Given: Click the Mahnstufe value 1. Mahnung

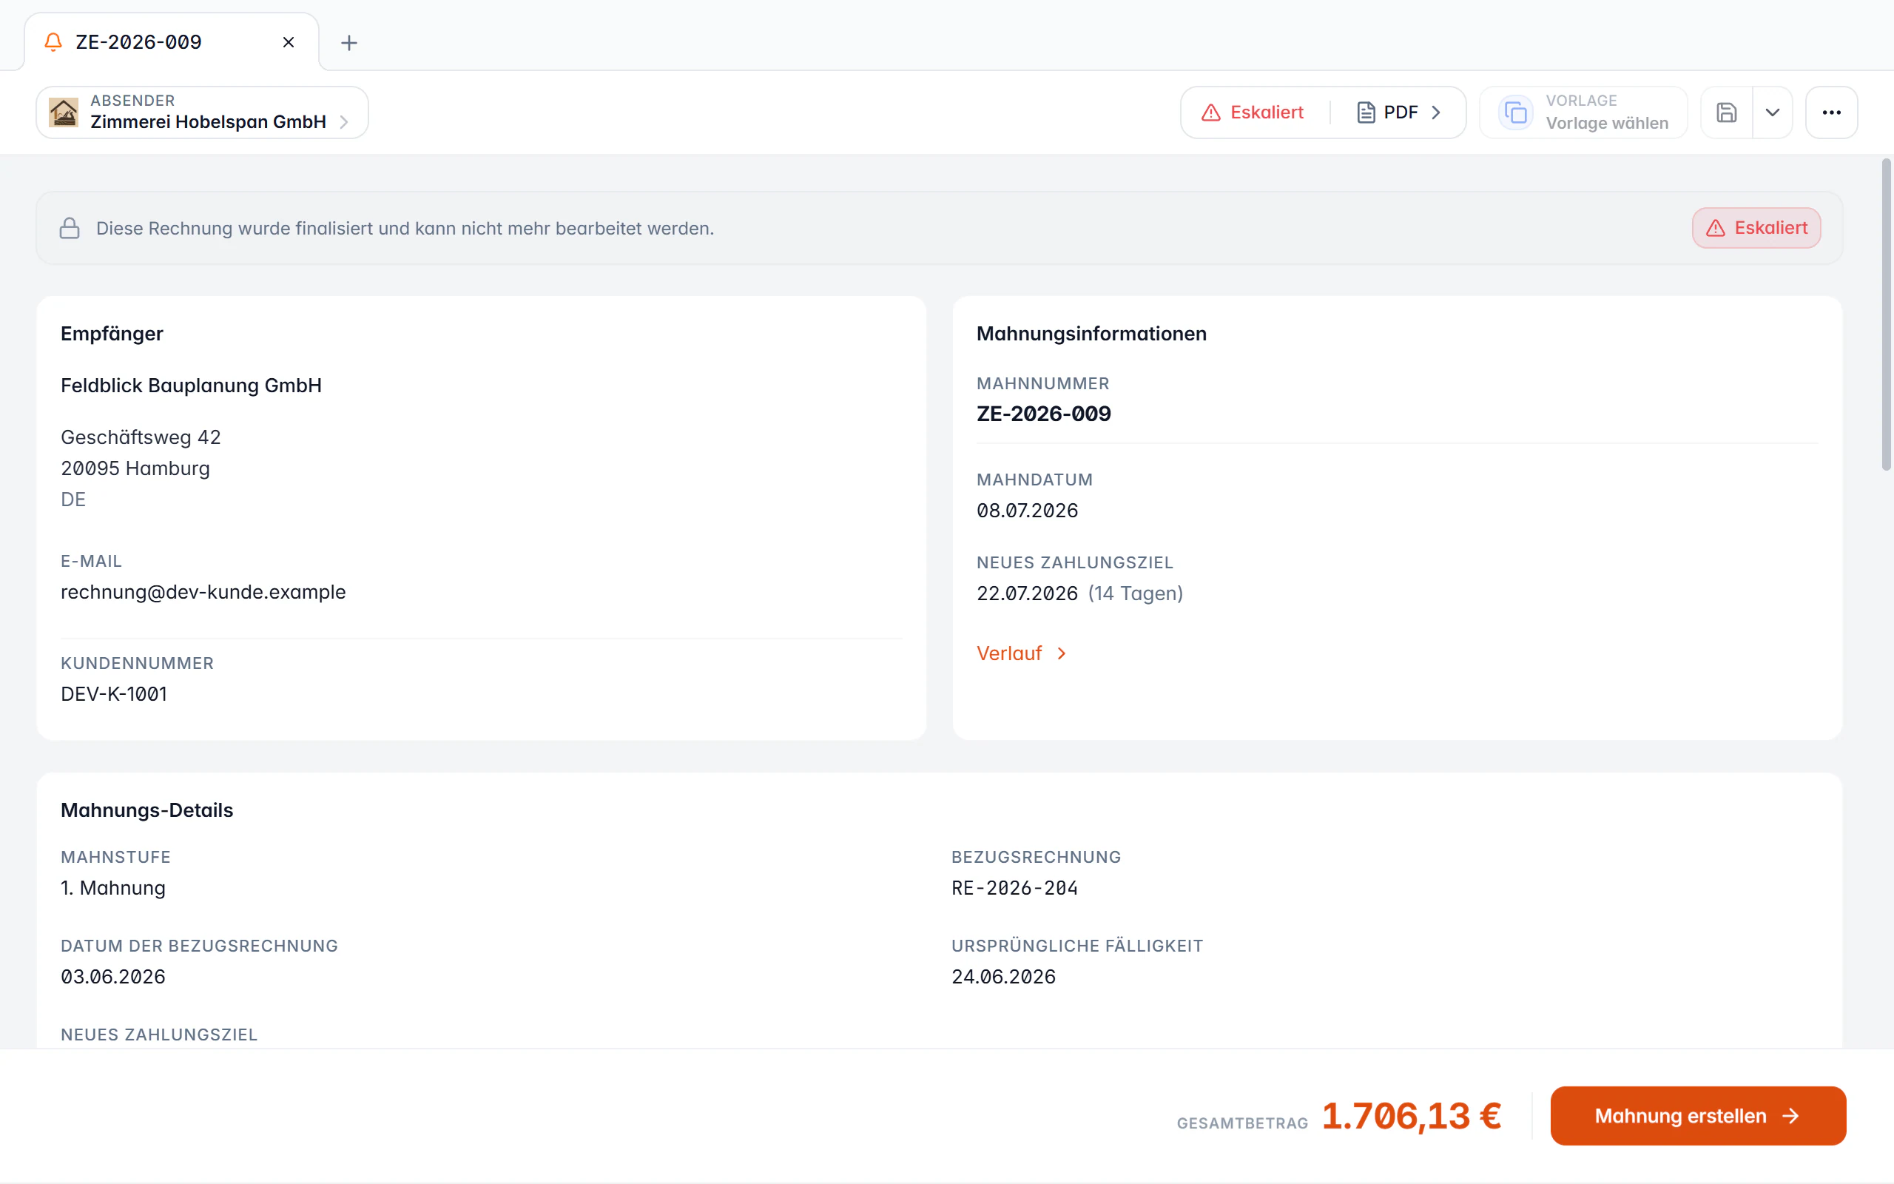Looking at the screenshot, I should pyautogui.click(x=113, y=888).
